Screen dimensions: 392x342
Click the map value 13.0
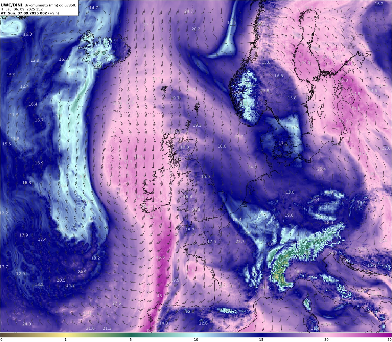290,192
